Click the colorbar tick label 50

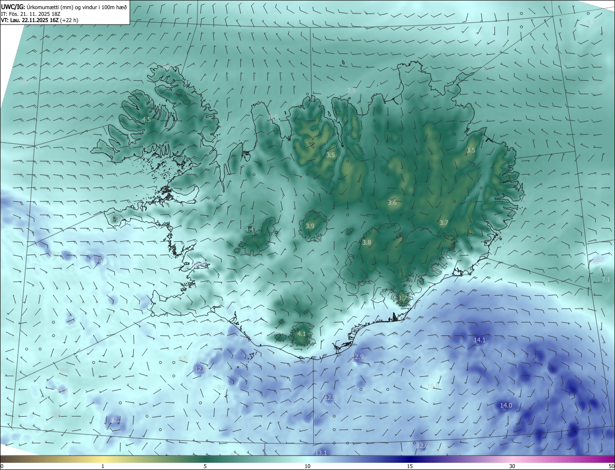click(x=611, y=466)
